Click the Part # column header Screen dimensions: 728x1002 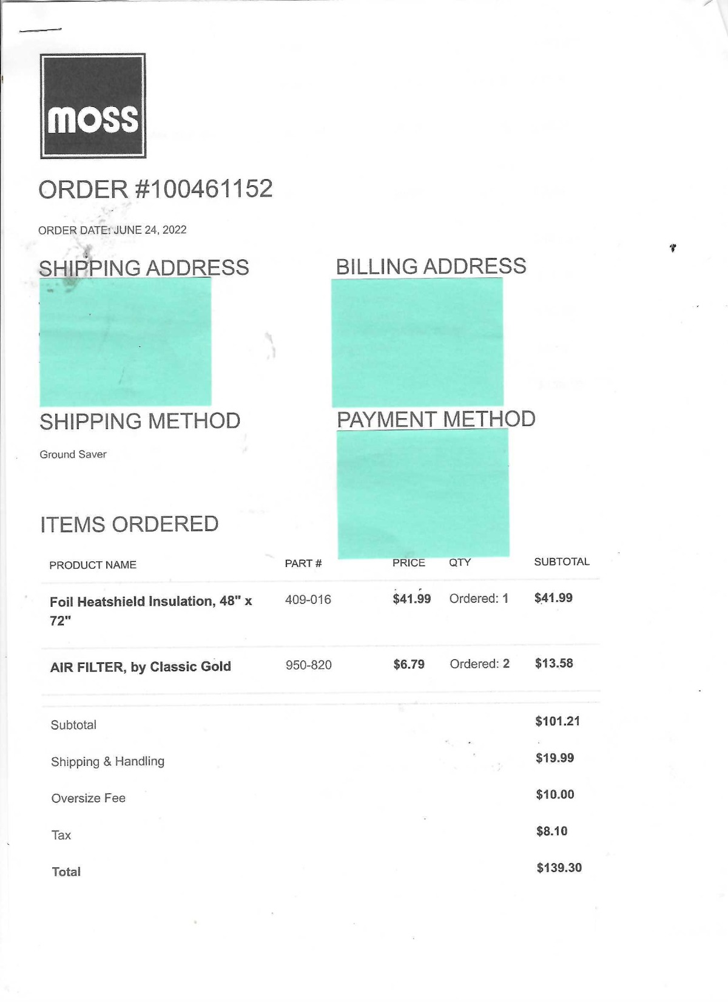(x=303, y=564)
